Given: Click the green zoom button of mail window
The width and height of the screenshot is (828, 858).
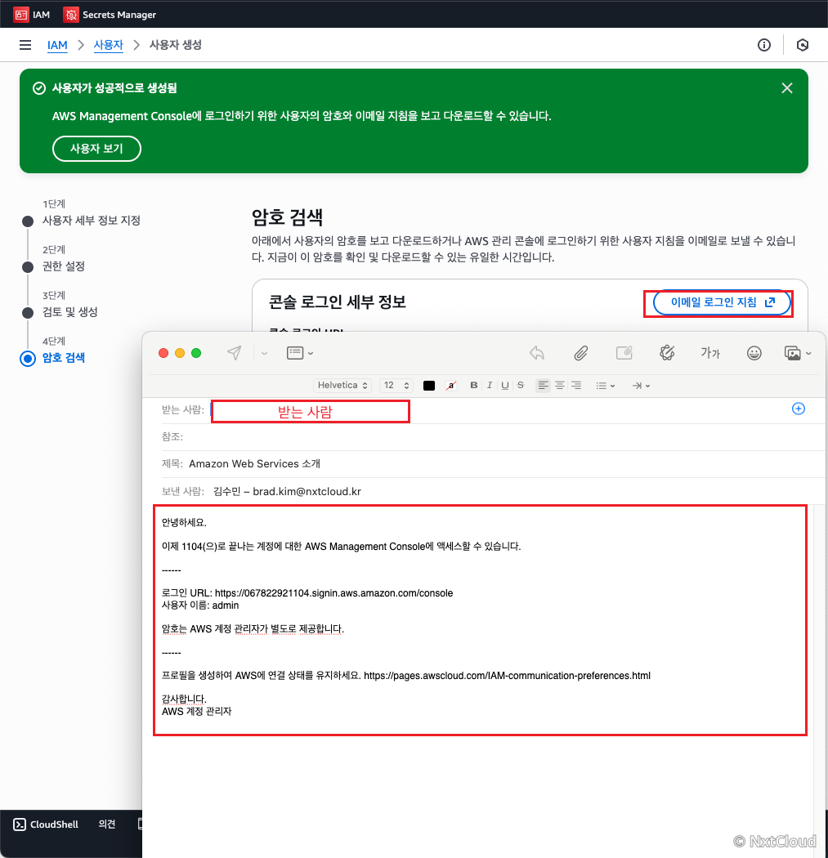Looking at the screenshot, I should point(196,353).
